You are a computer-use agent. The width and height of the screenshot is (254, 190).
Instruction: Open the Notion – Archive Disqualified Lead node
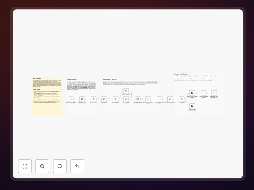point(192,106)
